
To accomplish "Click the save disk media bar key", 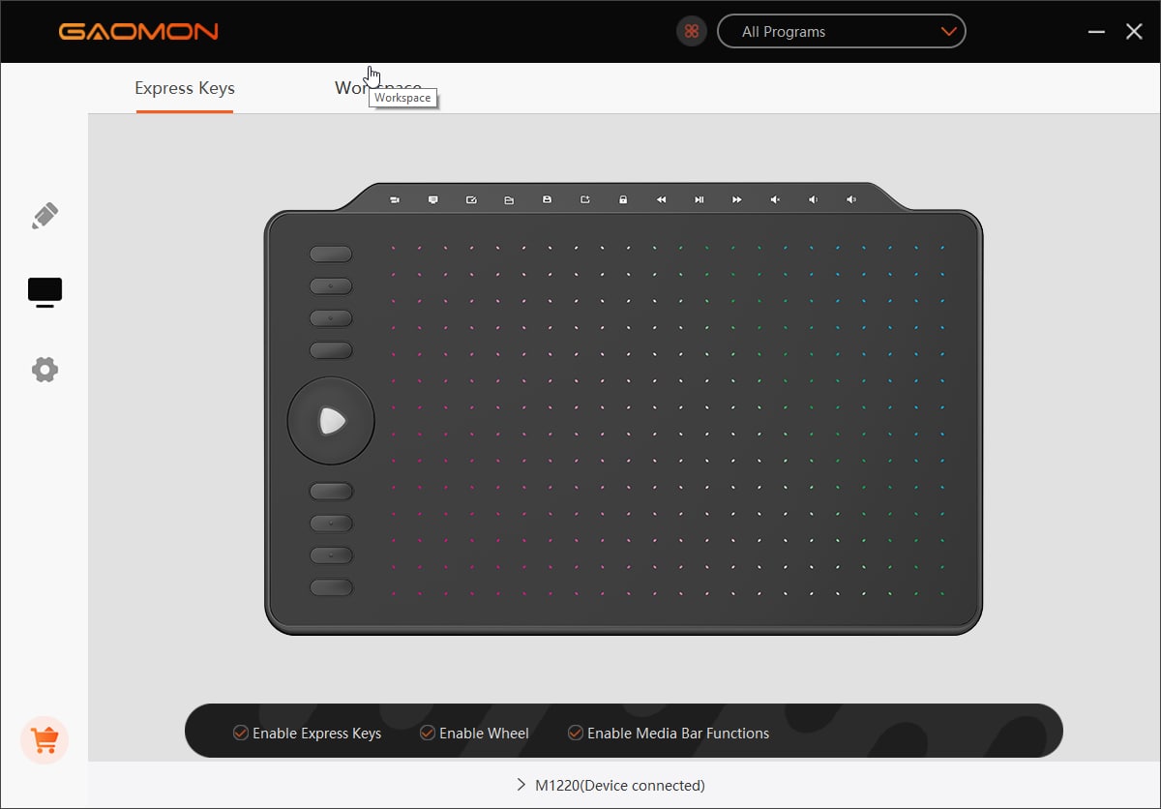I will click(547, 199).
